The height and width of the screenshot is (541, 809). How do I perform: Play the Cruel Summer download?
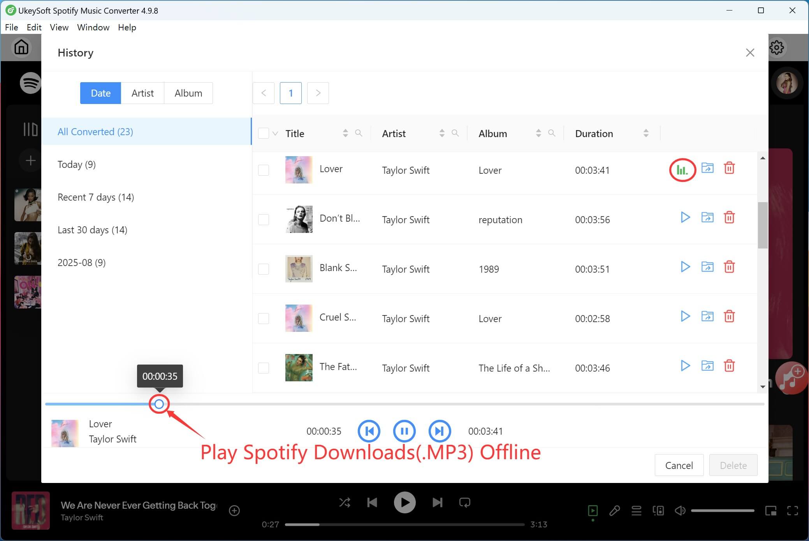point(685,316)
